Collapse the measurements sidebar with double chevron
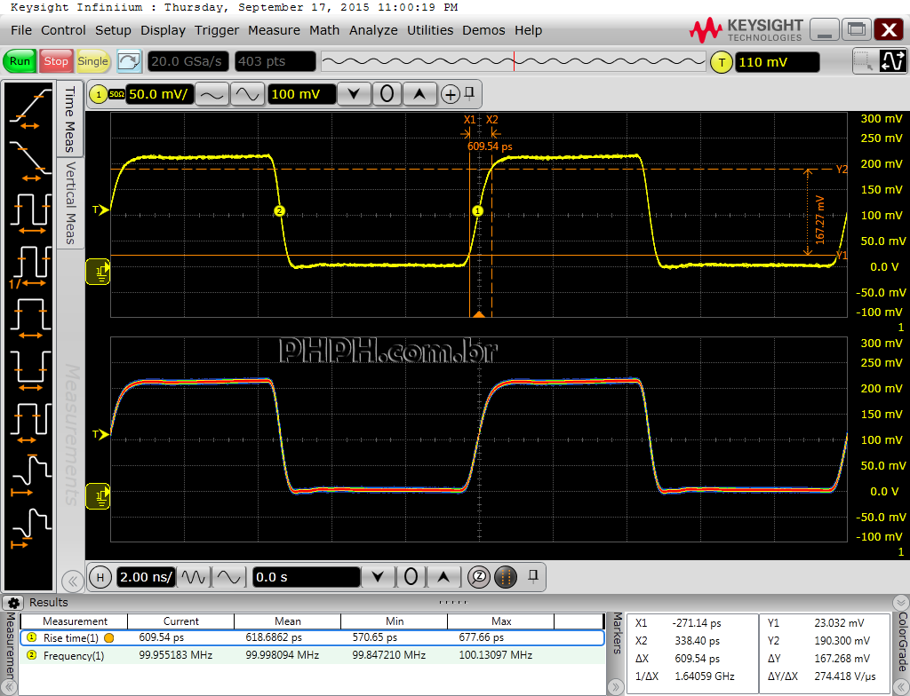910x696 pixels. click(x=72, y=581)
